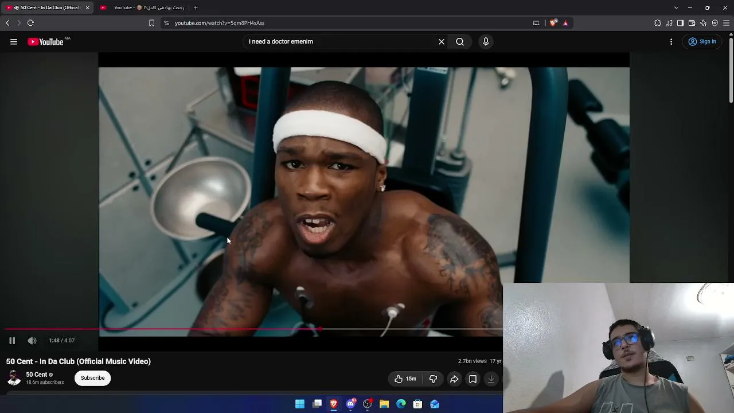The image size is (734, 413).
Task: Click the "2.7bn views" text
Action: point(472,361)
